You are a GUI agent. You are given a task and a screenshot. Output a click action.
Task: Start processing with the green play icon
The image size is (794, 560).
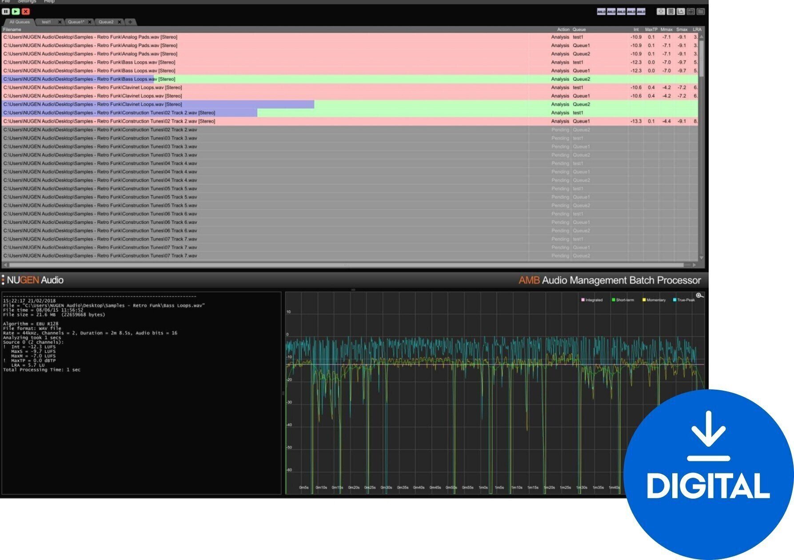(x=15, y=12)
